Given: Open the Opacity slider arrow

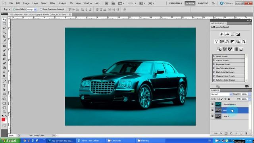Looking at the screenshot, I should [x=249, y=94].
